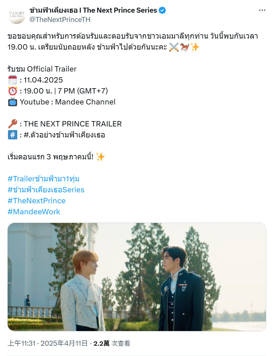273x356 pixels.
Task: Open the account display name link
Action: 93,10
